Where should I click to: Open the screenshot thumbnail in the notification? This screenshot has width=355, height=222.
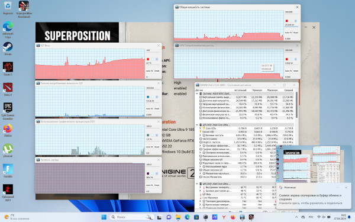click(314, 164)
